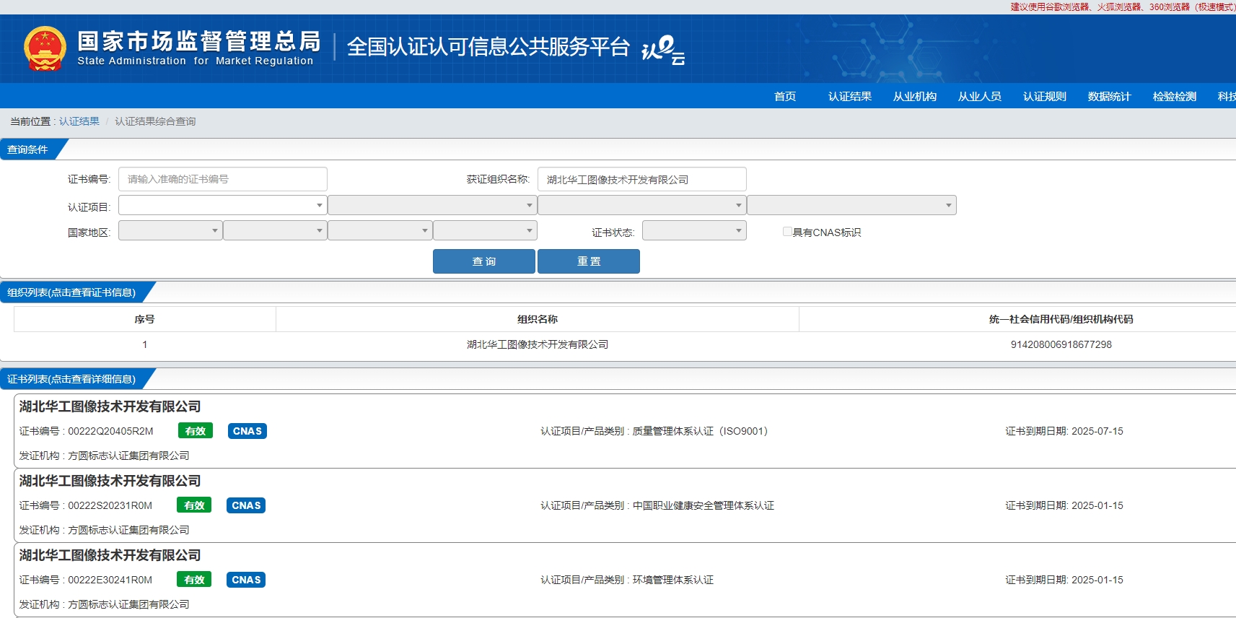1236x618 pixels.
Task: Click the national emblem logo
Action: [x=45, y=48]
